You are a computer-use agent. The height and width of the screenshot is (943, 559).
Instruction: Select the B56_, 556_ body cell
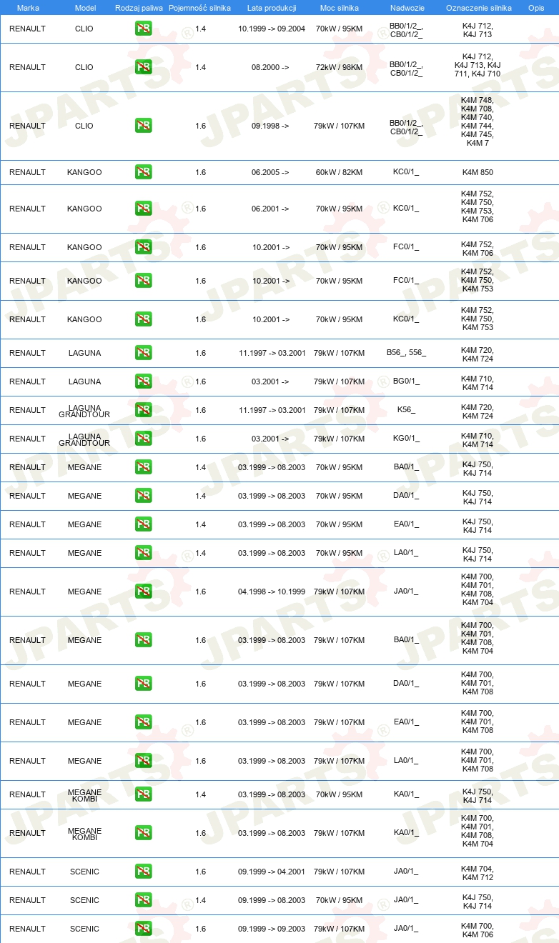point(406,353)
